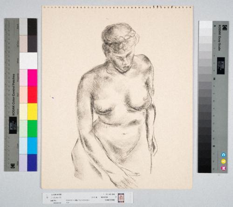Select the magenta M circle on the gray scale
Viewport: 233px width, 207px height.
[224, 168]
